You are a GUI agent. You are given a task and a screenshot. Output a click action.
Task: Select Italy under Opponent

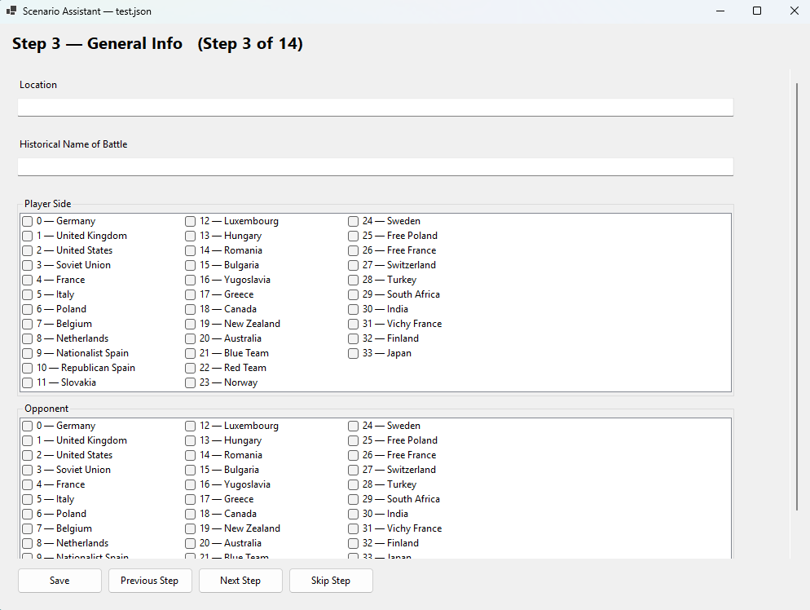28,499
